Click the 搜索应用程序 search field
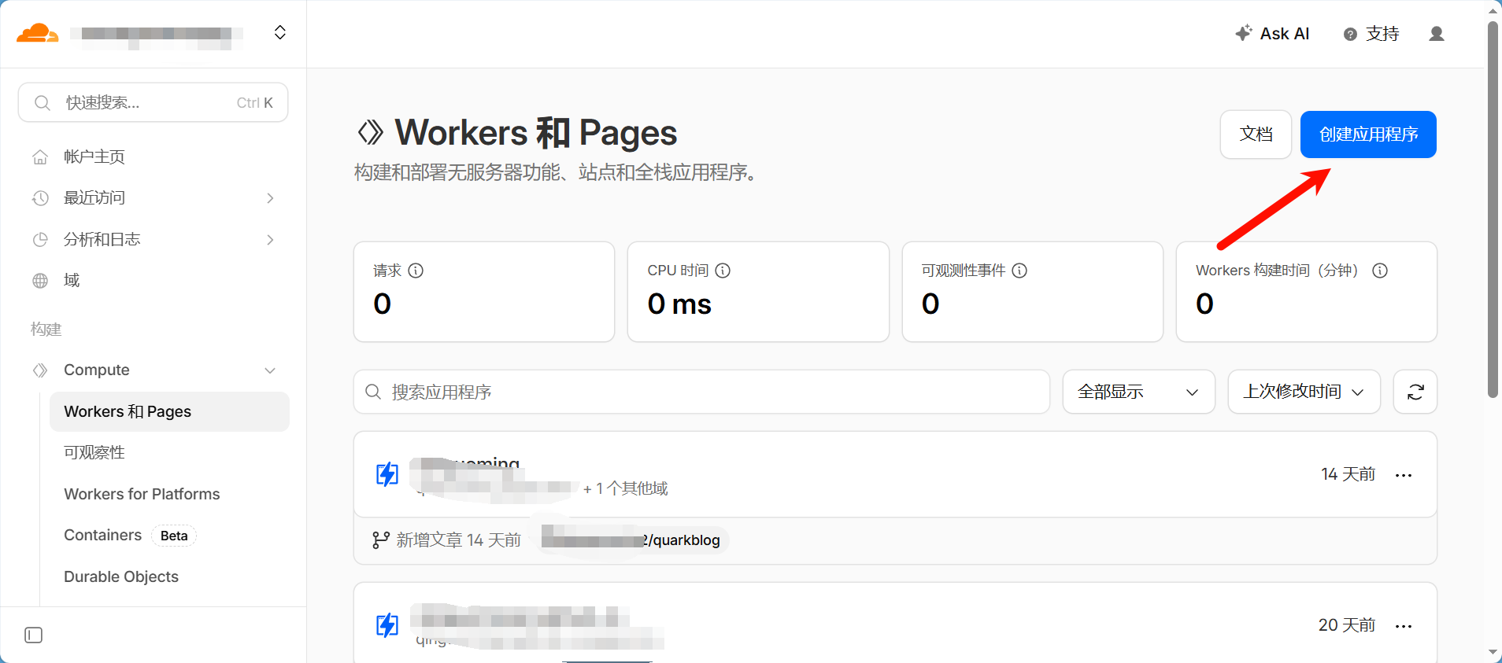This screenshot has width=1502, height=663. (701, 392)
